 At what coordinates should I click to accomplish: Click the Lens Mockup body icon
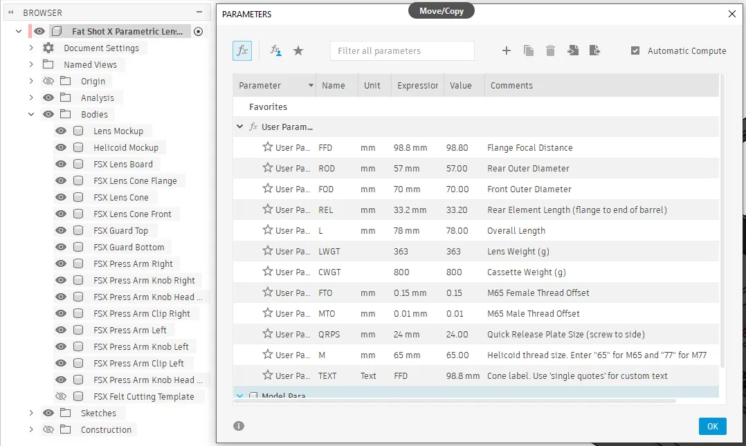(78, 131)
